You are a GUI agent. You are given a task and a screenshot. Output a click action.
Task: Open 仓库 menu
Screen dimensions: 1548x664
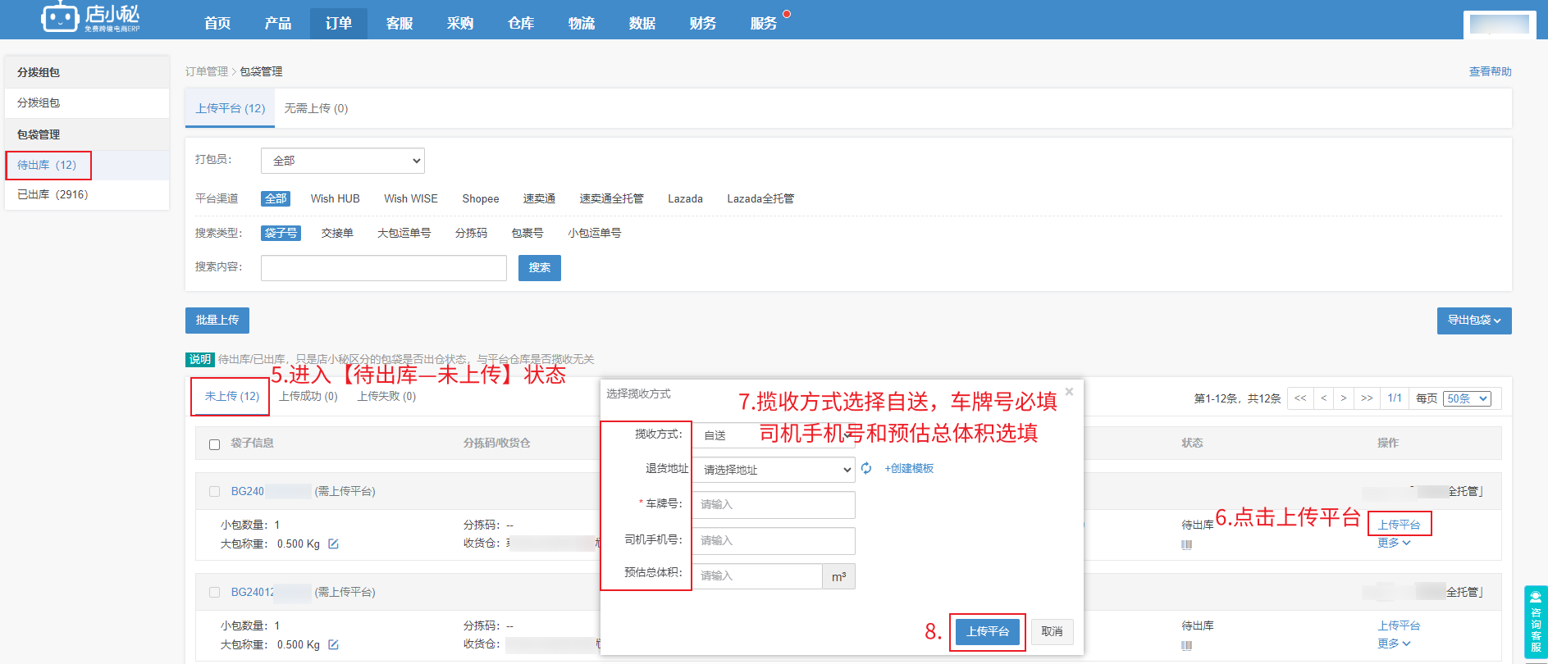coord(521,23)
